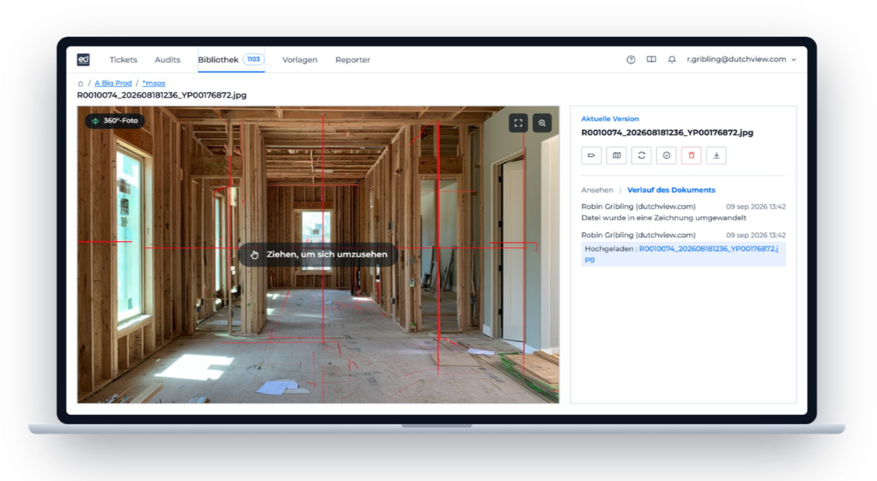Open the help question mark icon

pos(631,59)
